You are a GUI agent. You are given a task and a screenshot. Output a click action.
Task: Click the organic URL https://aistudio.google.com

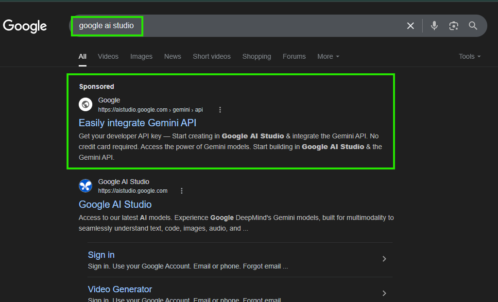coord(133,191)
